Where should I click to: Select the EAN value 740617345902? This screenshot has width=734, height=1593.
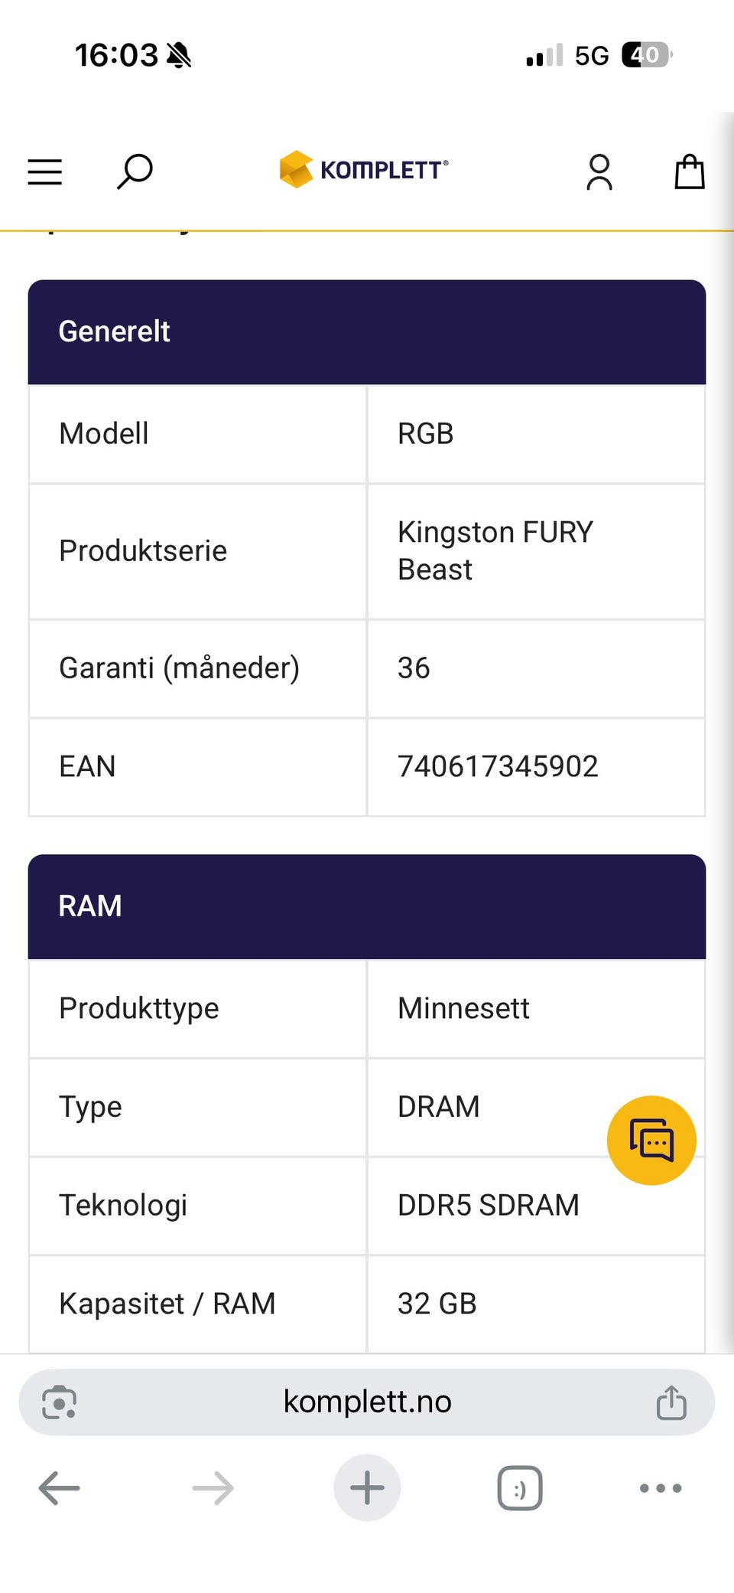click(498, 766)
